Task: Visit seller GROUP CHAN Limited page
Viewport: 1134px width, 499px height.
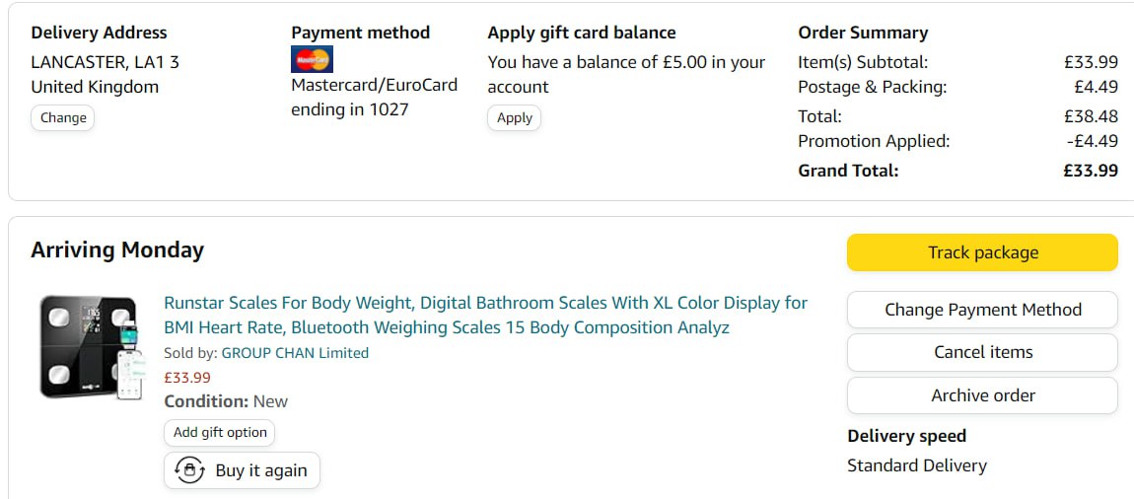Action: click(295, 353)
